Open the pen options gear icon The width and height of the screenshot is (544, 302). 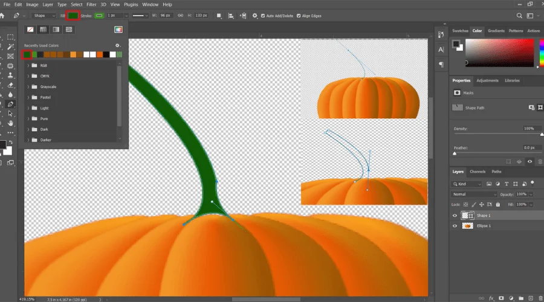point(255,16)
